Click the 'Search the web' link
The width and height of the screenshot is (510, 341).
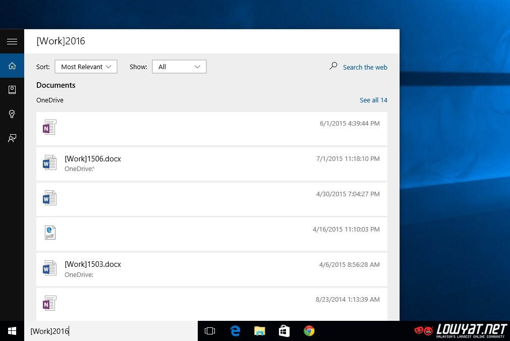coord(365,67)
